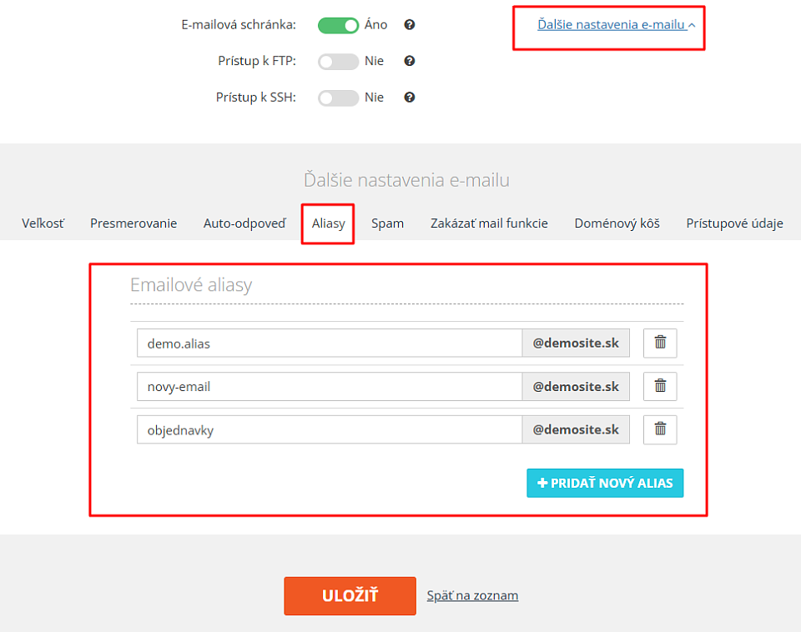
Task: Delete the demo.alias alias with trash icon
Action: click(x=660, y=343)
